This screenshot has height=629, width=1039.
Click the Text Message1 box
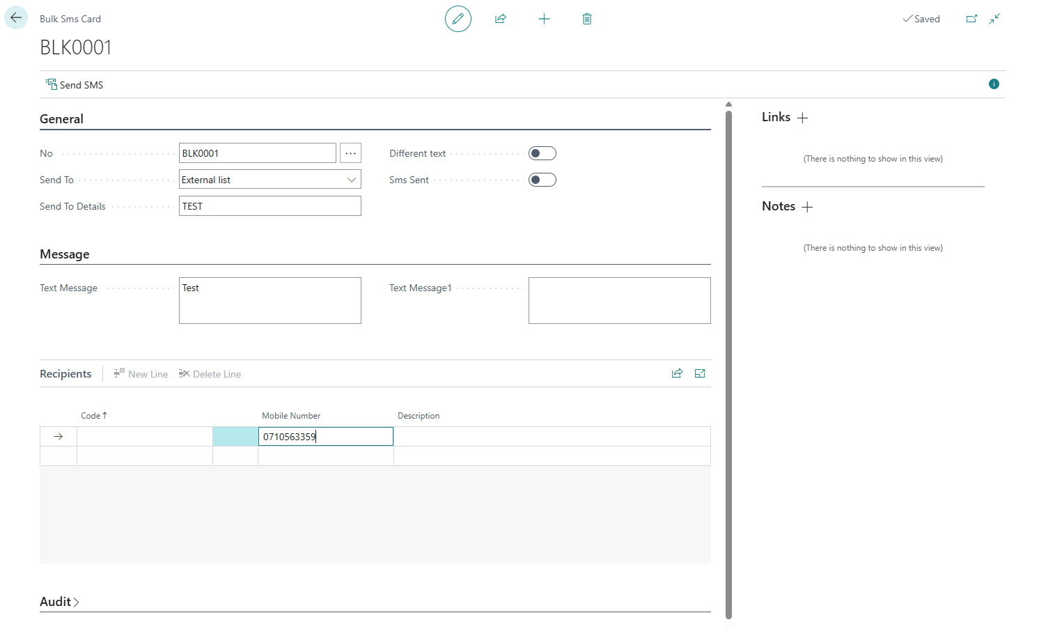(x=620, y=301)
